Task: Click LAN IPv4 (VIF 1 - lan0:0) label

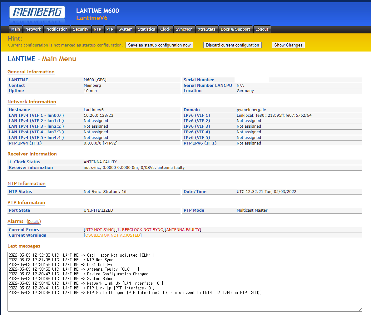Action: pos(37,116)
